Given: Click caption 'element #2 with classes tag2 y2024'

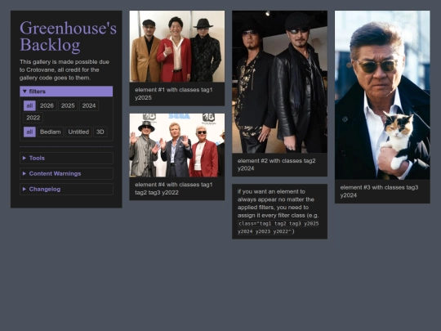Looking at the screenshot, I should (277, 164).
